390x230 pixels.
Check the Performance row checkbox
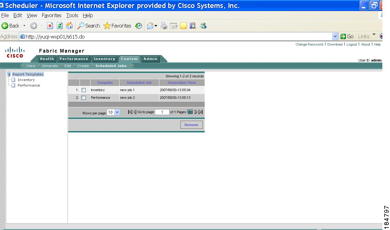coord(84,98)
